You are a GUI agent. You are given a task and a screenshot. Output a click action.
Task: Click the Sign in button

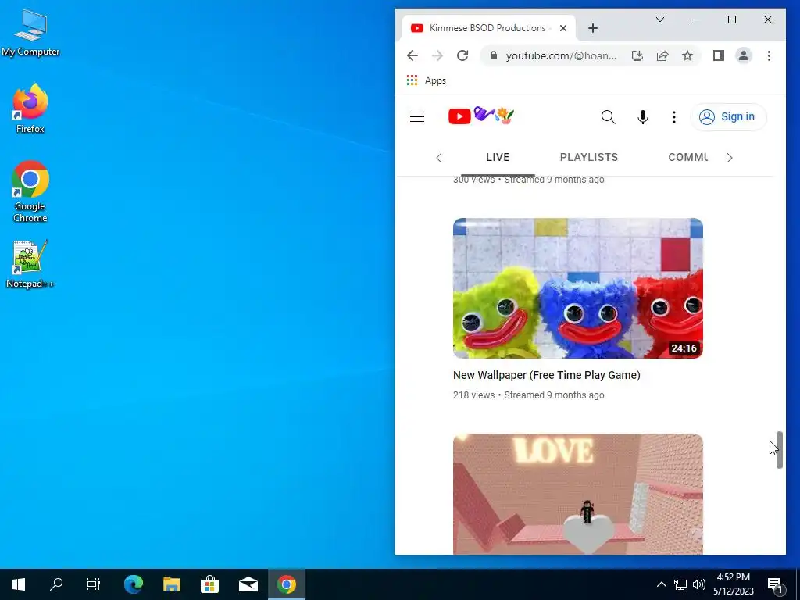[728, 117]
